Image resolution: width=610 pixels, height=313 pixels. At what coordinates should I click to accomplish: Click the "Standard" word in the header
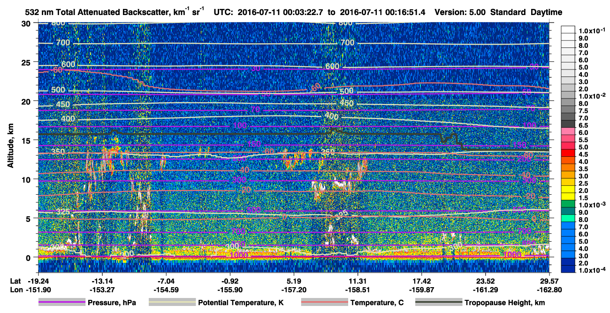point(508,13)
